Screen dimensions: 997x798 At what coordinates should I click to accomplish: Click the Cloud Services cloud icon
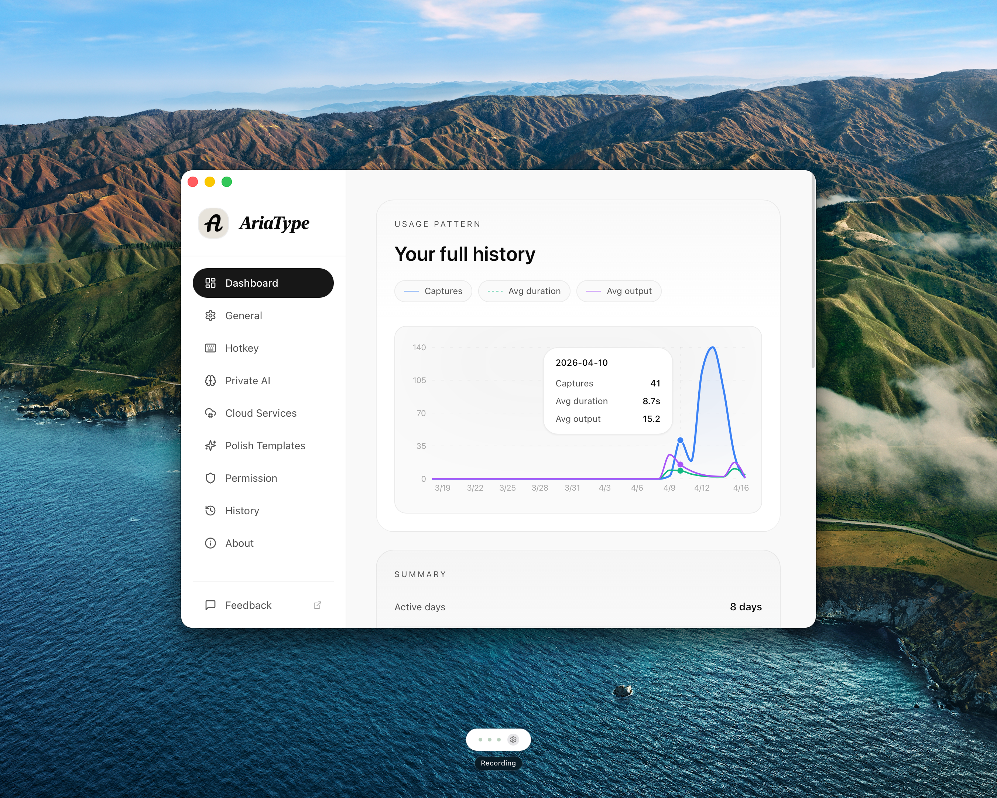[x=210, y=413]
